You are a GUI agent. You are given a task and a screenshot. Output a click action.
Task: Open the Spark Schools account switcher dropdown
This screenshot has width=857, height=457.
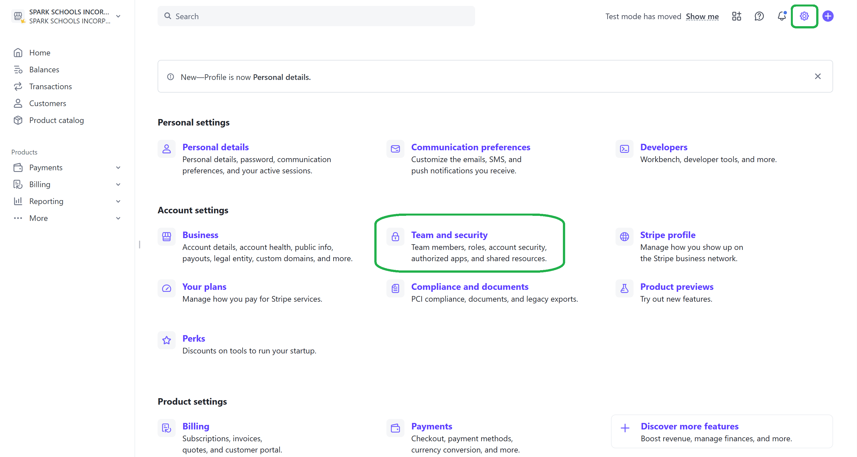point(118,16)
